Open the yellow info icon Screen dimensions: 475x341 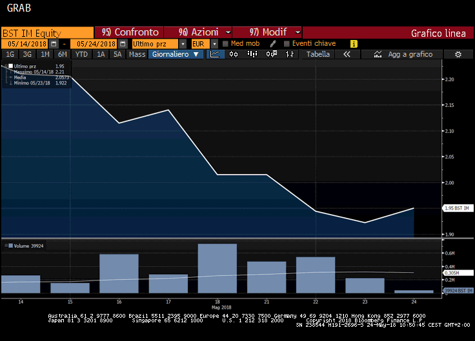pos(353,43)
